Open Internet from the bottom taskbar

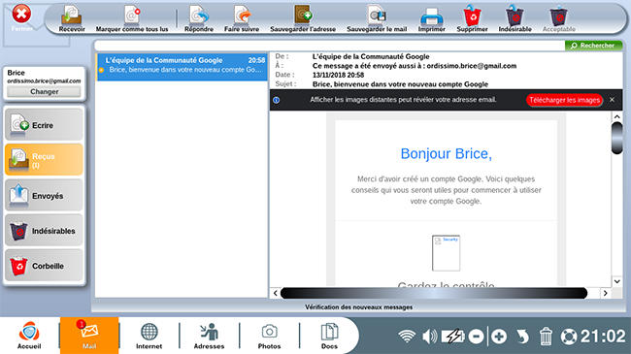coord(149,336)
